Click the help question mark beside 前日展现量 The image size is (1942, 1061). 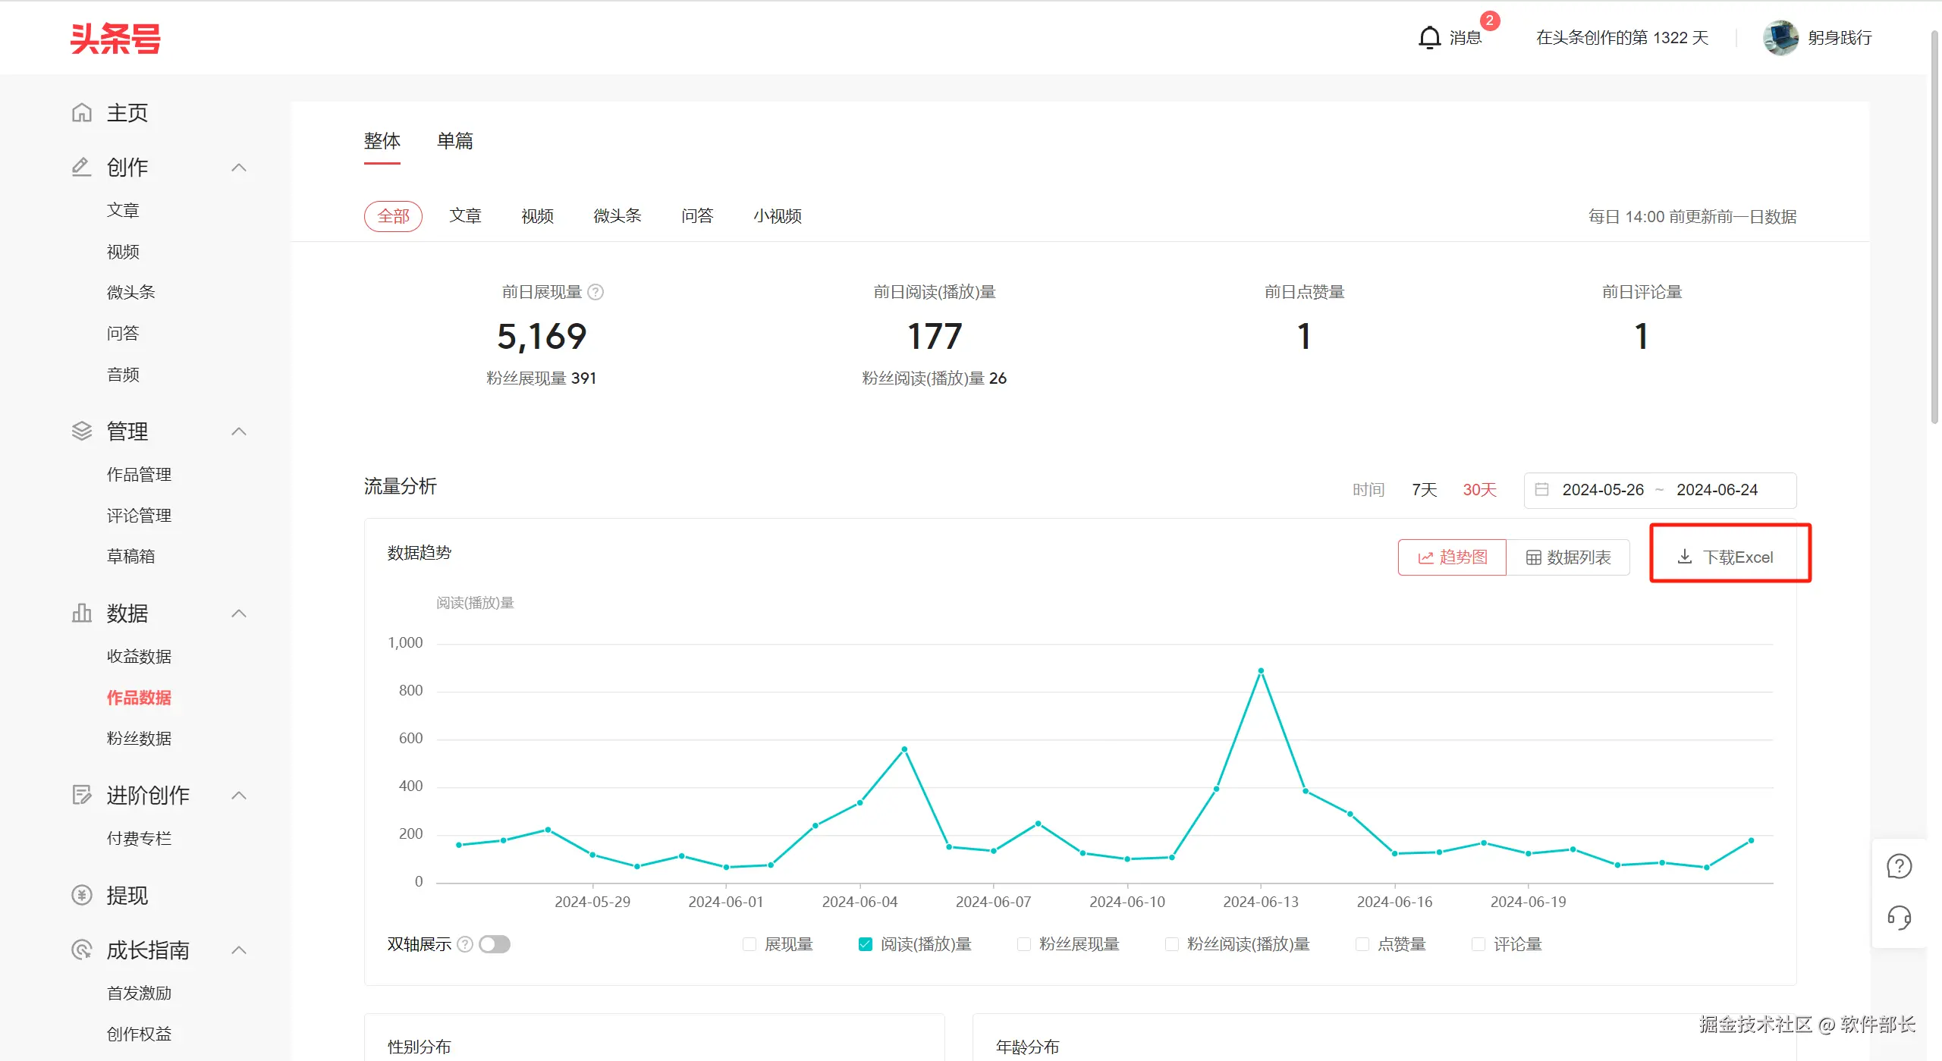596,292
